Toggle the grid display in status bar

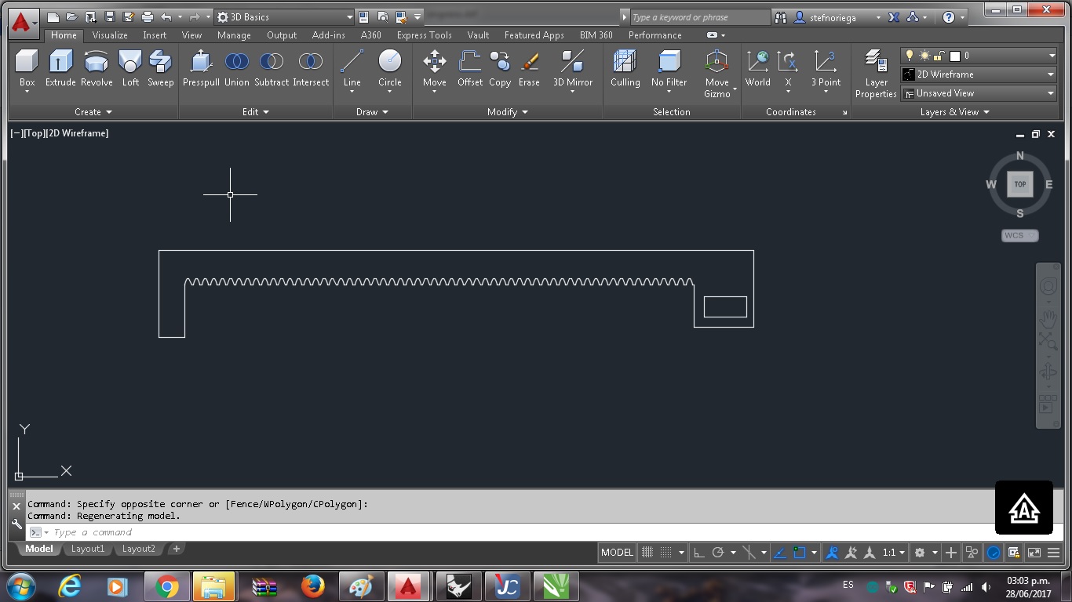point(647,553)
